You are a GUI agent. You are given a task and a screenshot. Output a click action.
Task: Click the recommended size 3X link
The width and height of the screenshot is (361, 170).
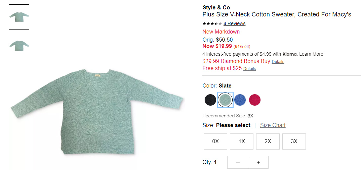coord(250,116)
